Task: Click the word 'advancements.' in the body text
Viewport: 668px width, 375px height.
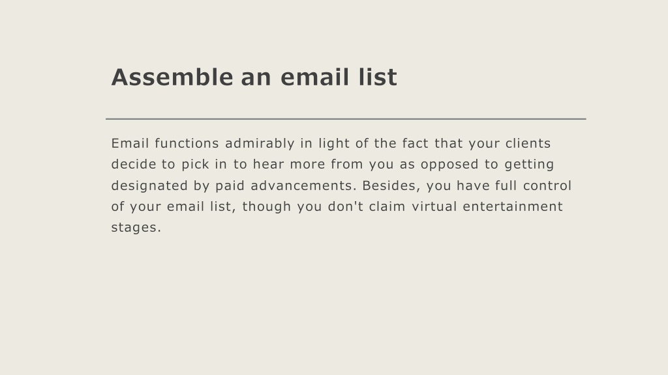Action: click(303, 186)
